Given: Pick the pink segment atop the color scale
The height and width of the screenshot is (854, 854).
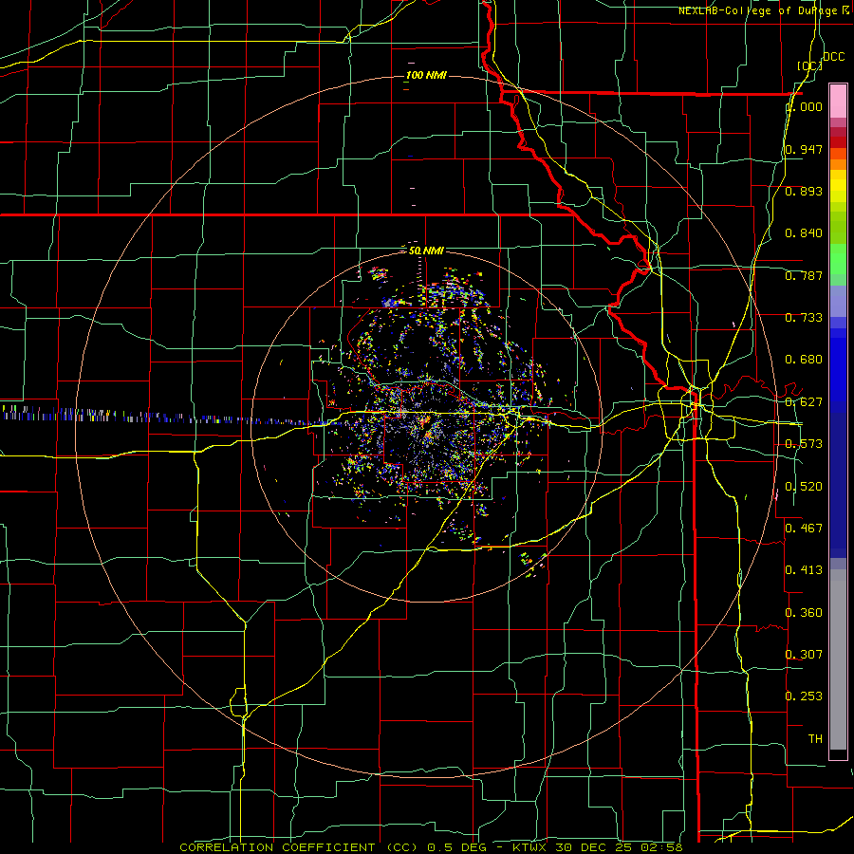Looking at the screenshot, I should click(838, 101).
